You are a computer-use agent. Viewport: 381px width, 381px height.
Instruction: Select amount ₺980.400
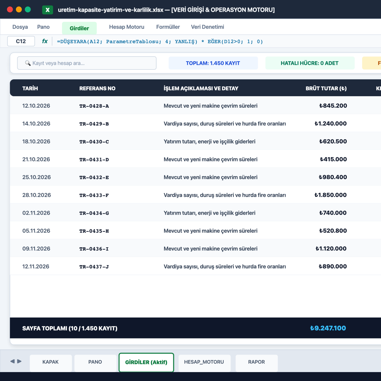[x=333, y=177]
